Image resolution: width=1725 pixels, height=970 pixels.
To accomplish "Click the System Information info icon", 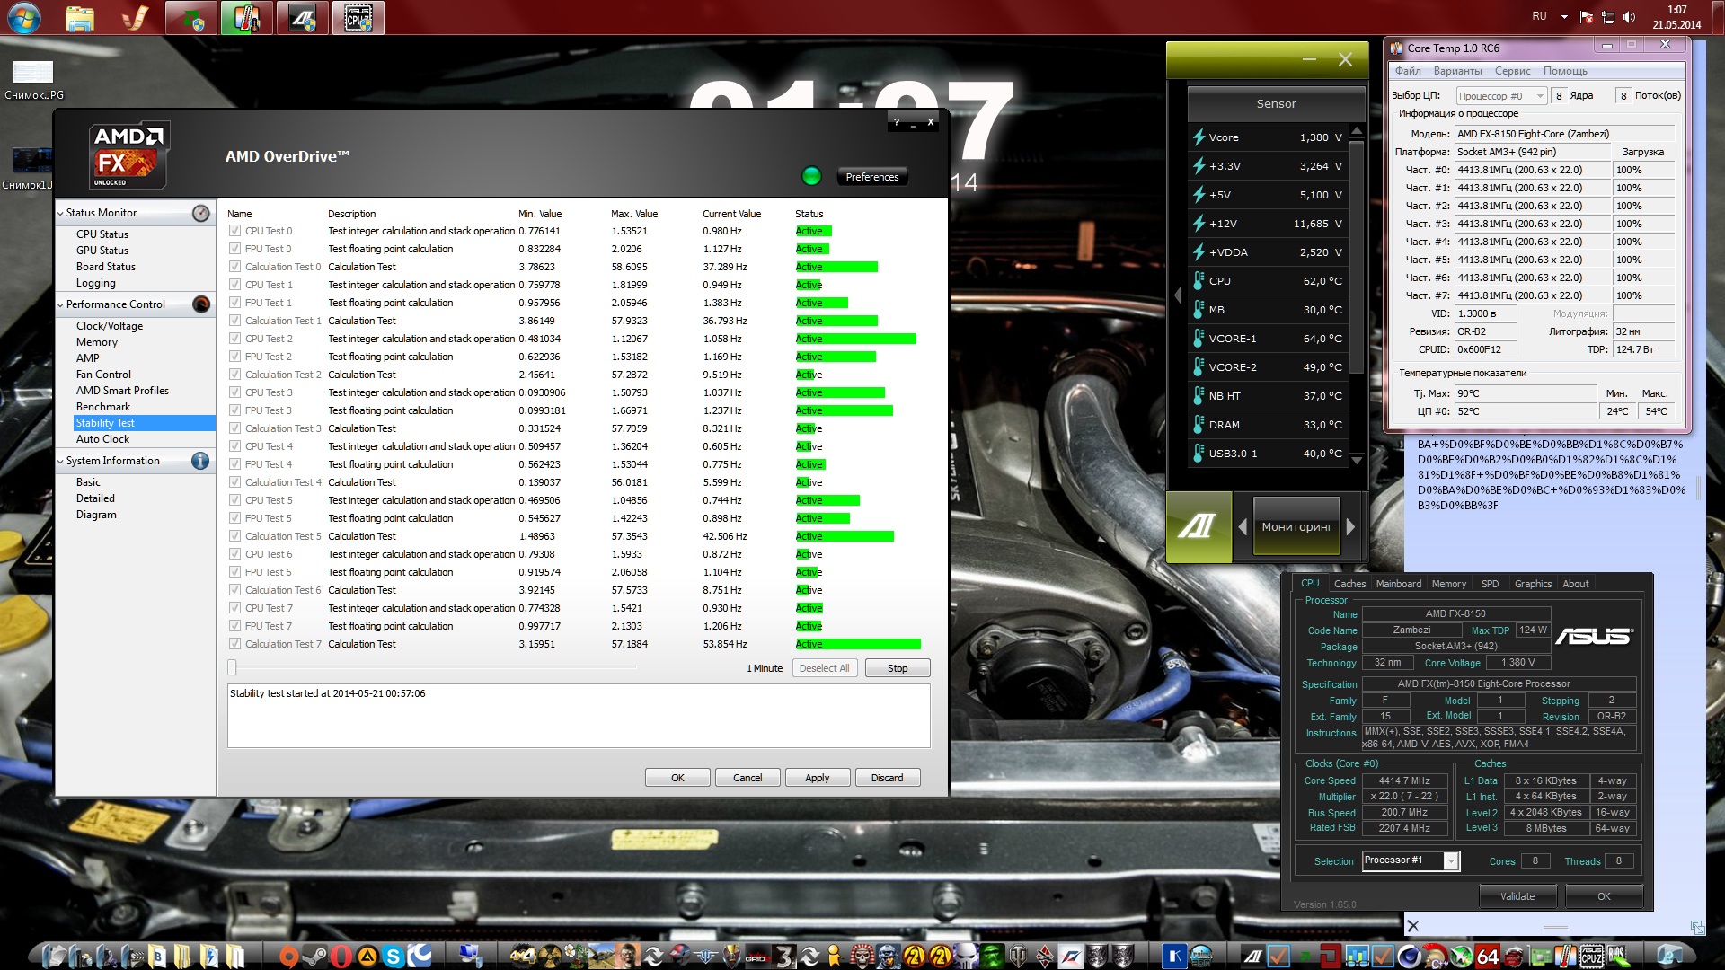I will (x=200, y=461).
